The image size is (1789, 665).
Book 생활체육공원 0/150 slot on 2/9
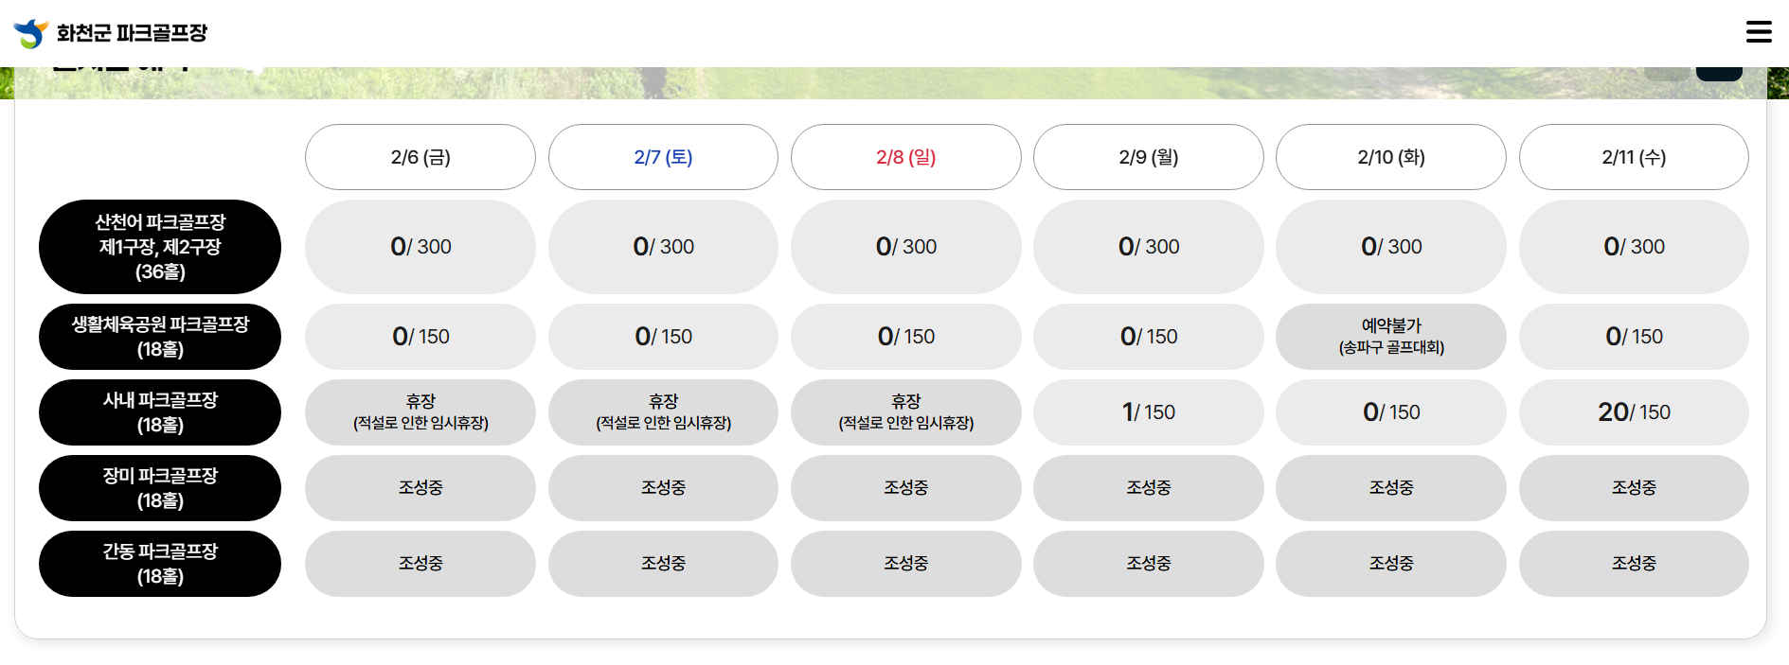coord(1149,337)
